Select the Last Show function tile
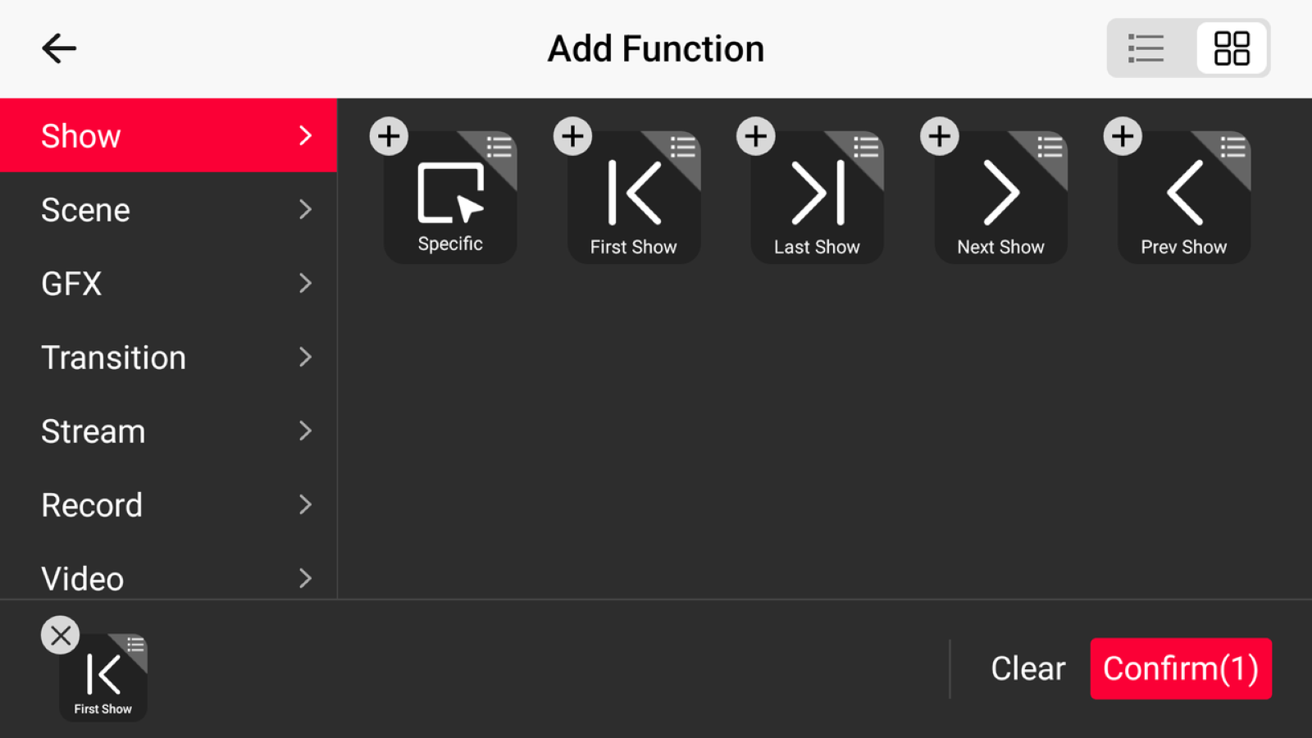Viewport: 1312px width, 738px height. pos(817,198)
